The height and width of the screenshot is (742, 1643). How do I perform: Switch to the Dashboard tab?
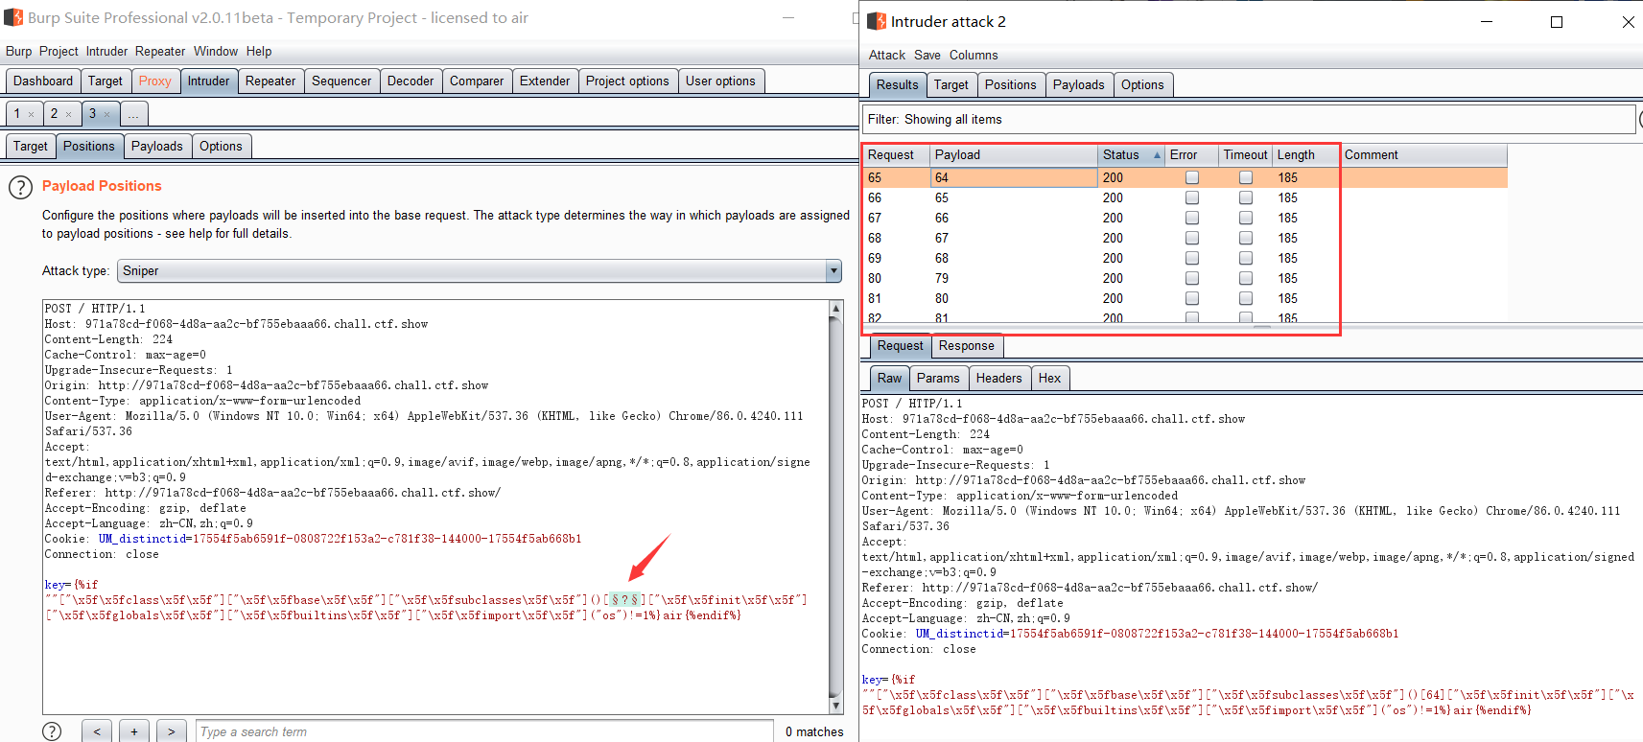pos(43,81)
